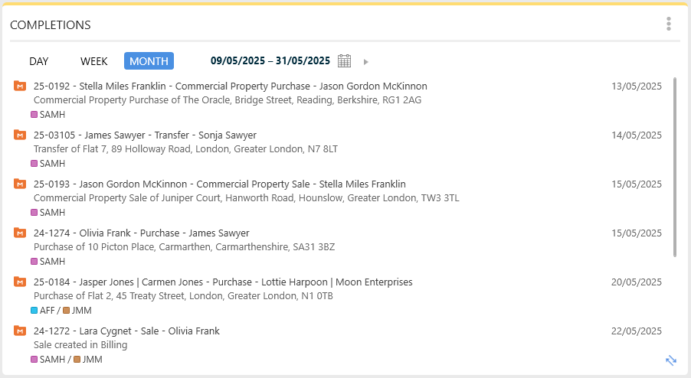Advance to the next date range arrow

[366, 62]
